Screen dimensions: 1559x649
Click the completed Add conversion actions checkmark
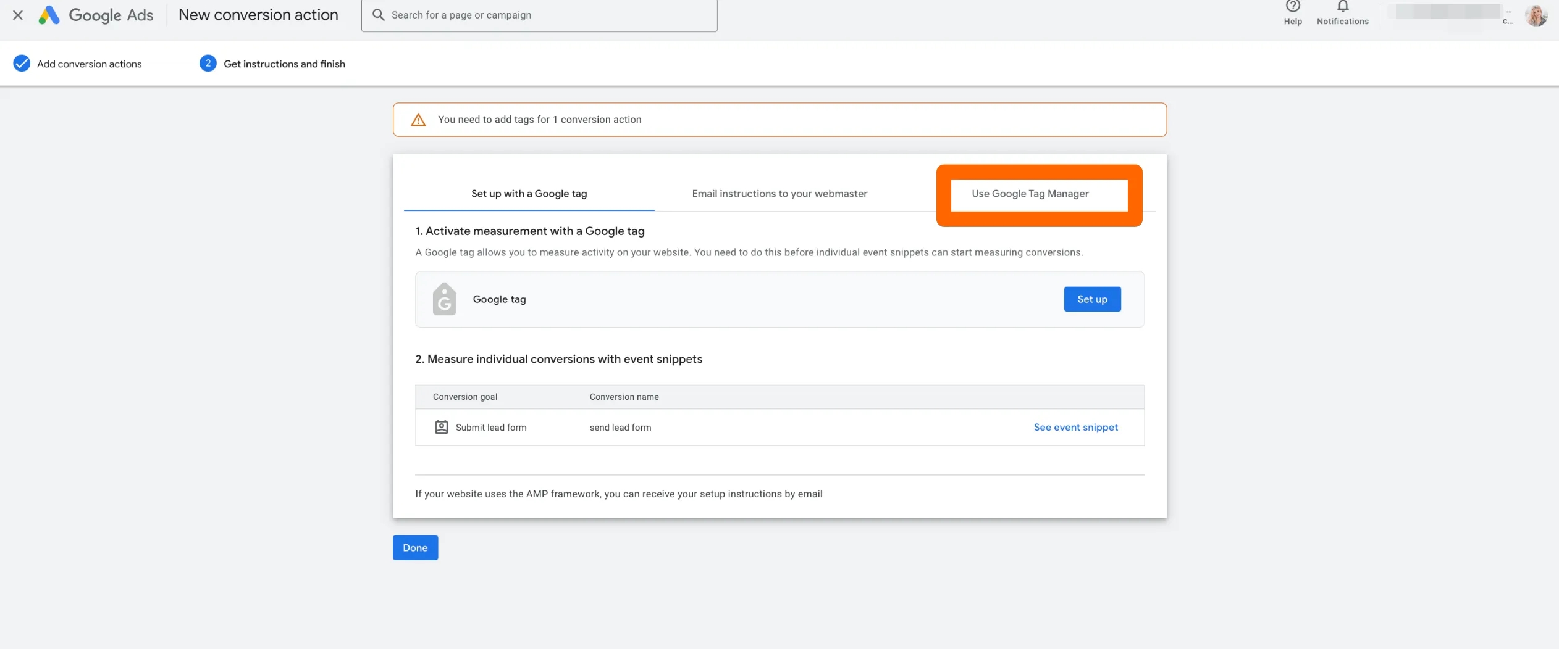pos(22,64)
